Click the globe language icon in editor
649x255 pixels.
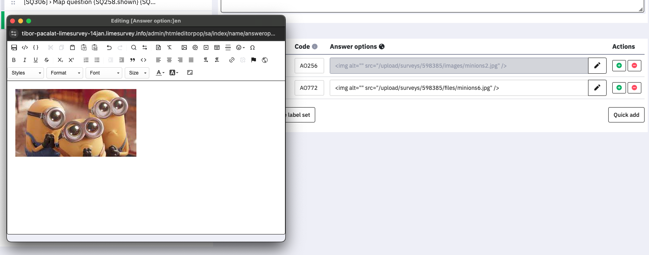coord(265,60)
